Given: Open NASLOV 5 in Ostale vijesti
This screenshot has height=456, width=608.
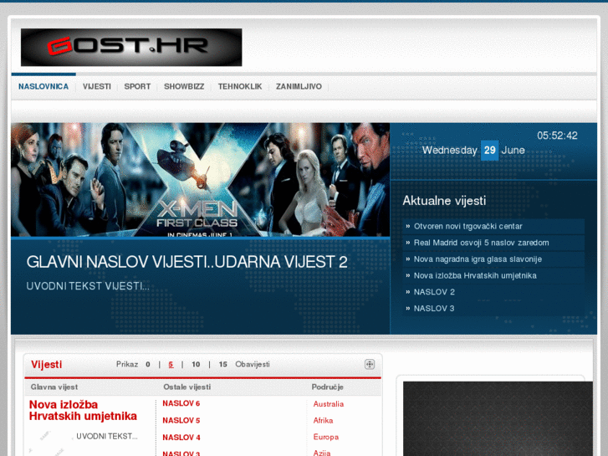Looking at the screenshot, I should (181, 420).
